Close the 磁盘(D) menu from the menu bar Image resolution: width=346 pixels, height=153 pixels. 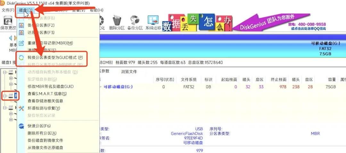[x=26, y=10]
